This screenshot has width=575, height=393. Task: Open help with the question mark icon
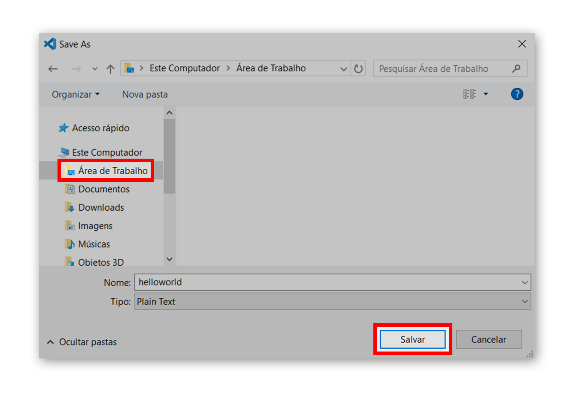pos(517,94)
